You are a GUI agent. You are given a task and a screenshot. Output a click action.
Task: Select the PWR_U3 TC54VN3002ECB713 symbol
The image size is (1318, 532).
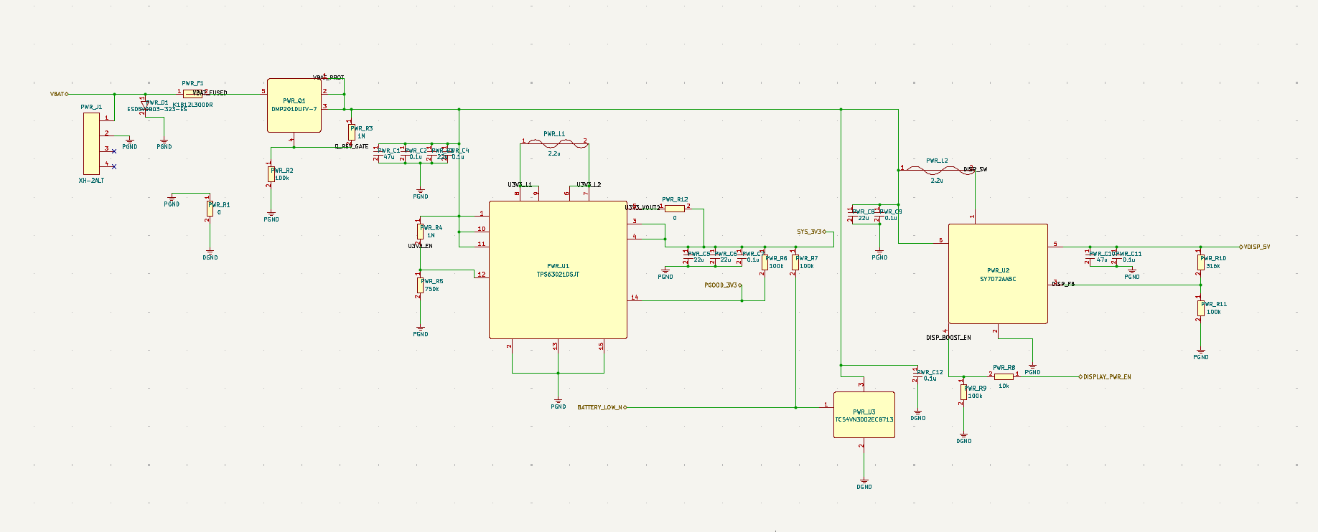tap(864, 415)
